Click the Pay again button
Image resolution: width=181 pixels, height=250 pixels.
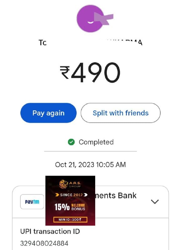click(x=49, y=113)
